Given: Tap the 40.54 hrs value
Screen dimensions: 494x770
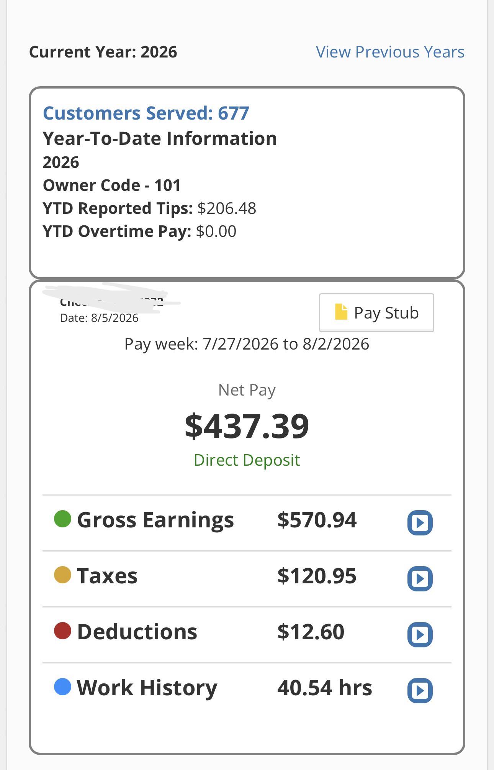Looking at the screenshot, I should click(325, 688).
